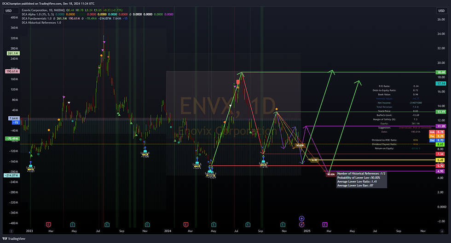Screen dimensions: 451x243
Task: Click the Bid 8.70 price label
Action: [437, 141]
